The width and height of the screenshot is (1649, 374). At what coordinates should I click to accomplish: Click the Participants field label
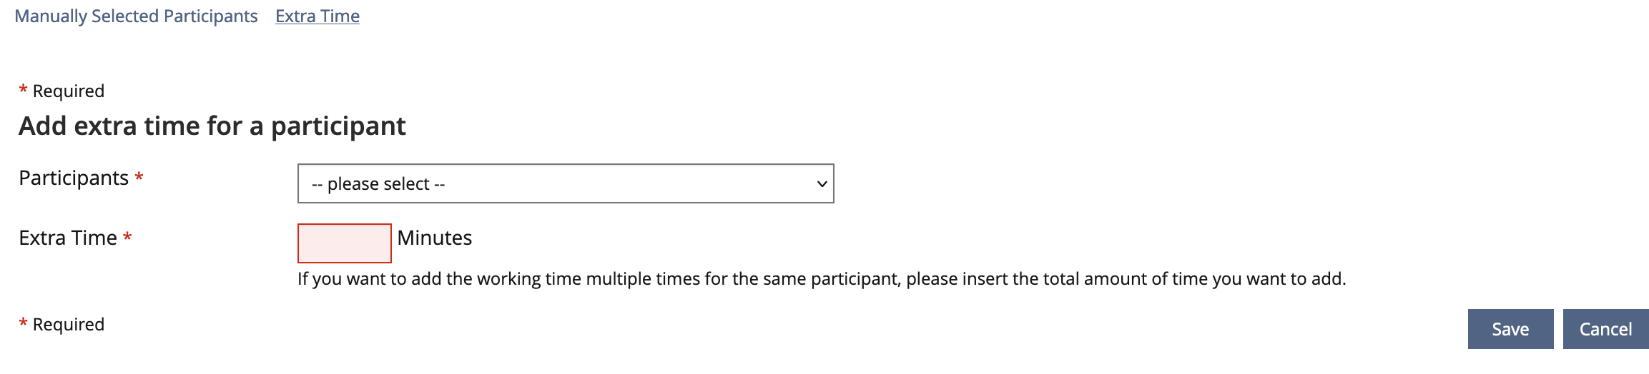pos(74,178)
